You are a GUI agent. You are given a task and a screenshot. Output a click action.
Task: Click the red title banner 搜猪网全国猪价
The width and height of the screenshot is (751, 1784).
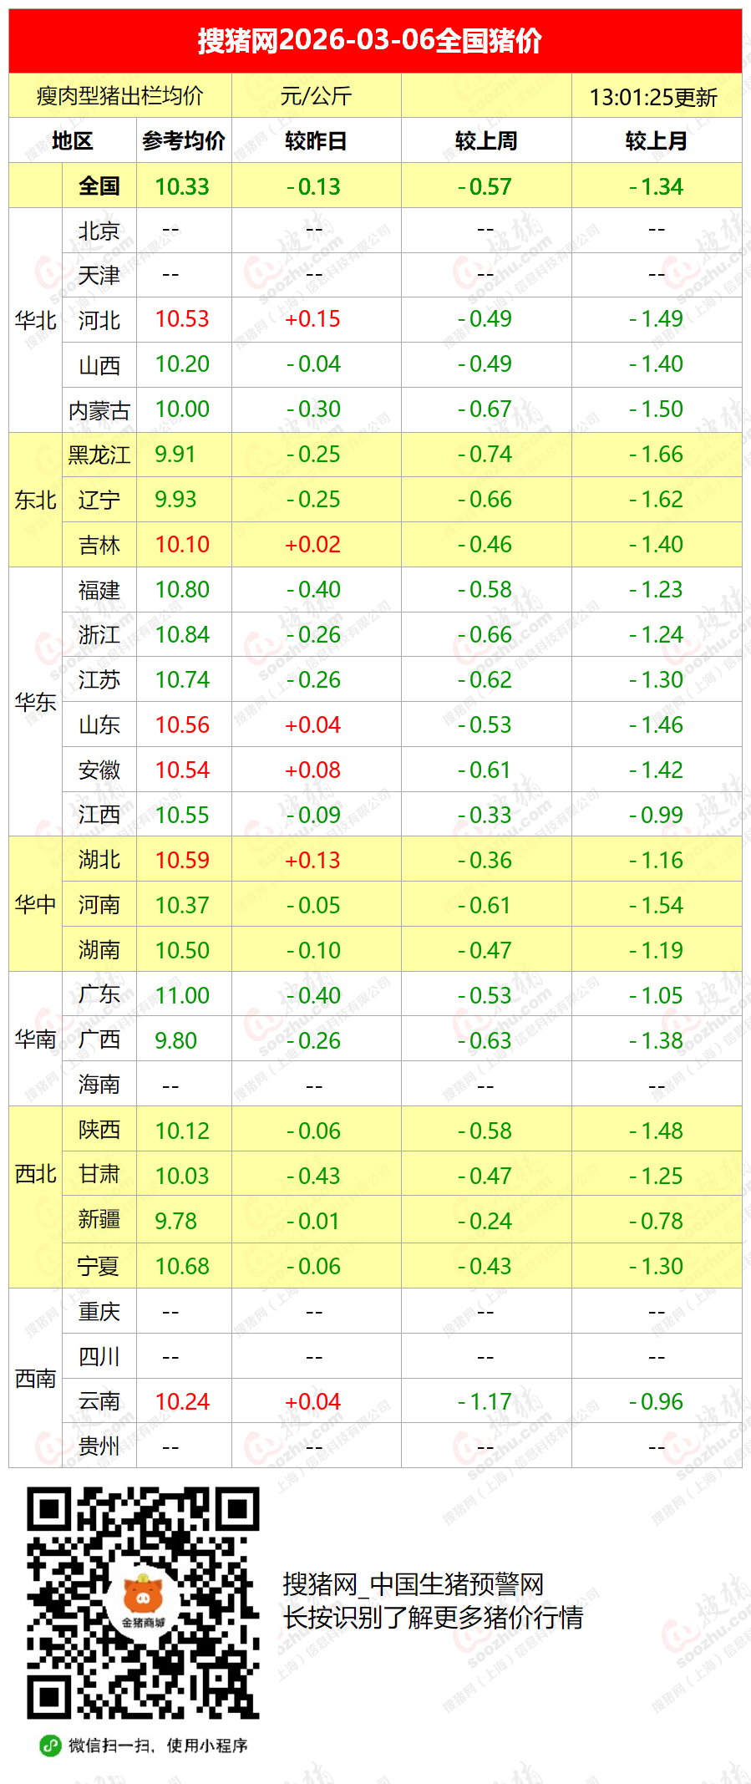point(375,41)
